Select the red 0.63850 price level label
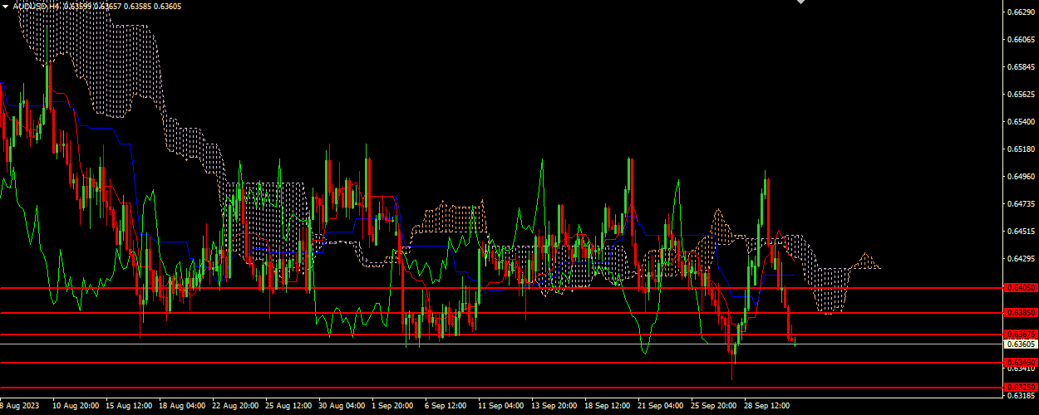The height and width of the screenshot is (415, 1039). (1020, 312)
